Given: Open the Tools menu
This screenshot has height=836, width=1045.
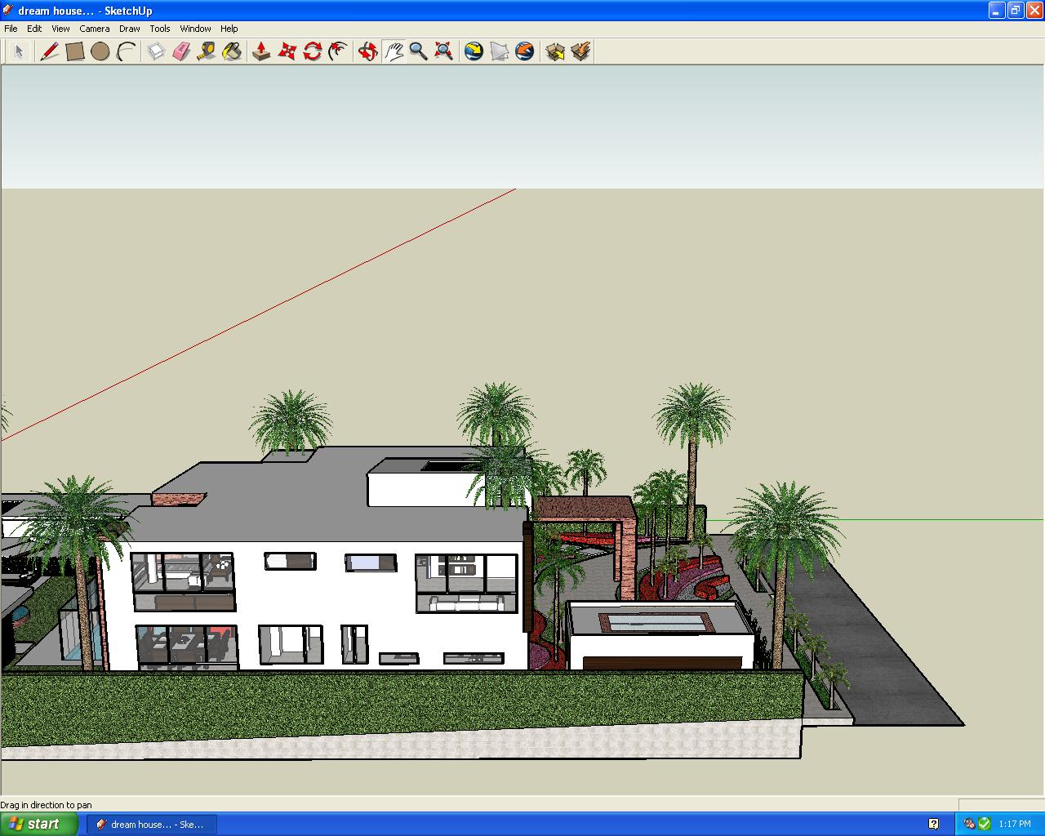Looking at the screenshot, I should tap(159, 28).
